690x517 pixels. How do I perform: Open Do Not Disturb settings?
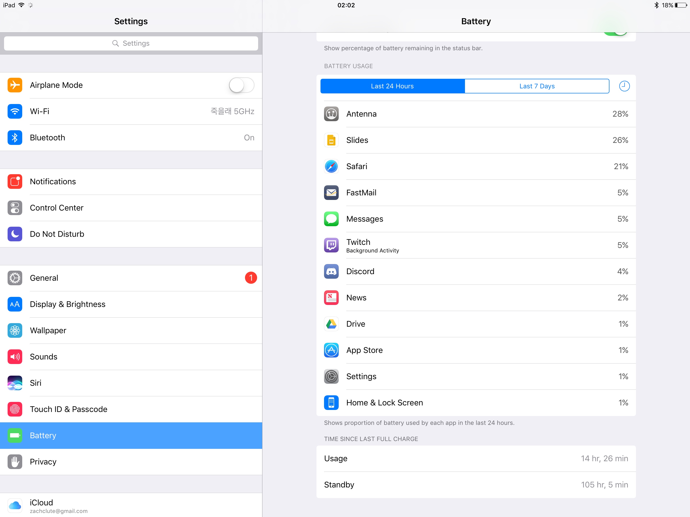pos(131,234)
